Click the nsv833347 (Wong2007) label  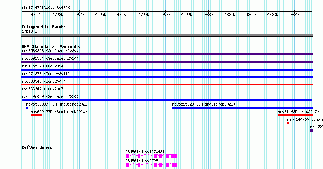tap(44, 89)
